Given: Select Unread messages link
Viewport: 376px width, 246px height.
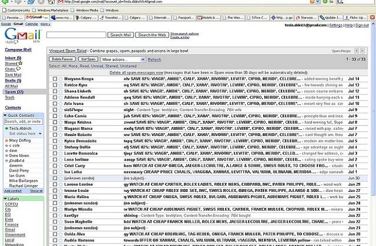Looking at the screenshot, I should [x=96, y=66].
